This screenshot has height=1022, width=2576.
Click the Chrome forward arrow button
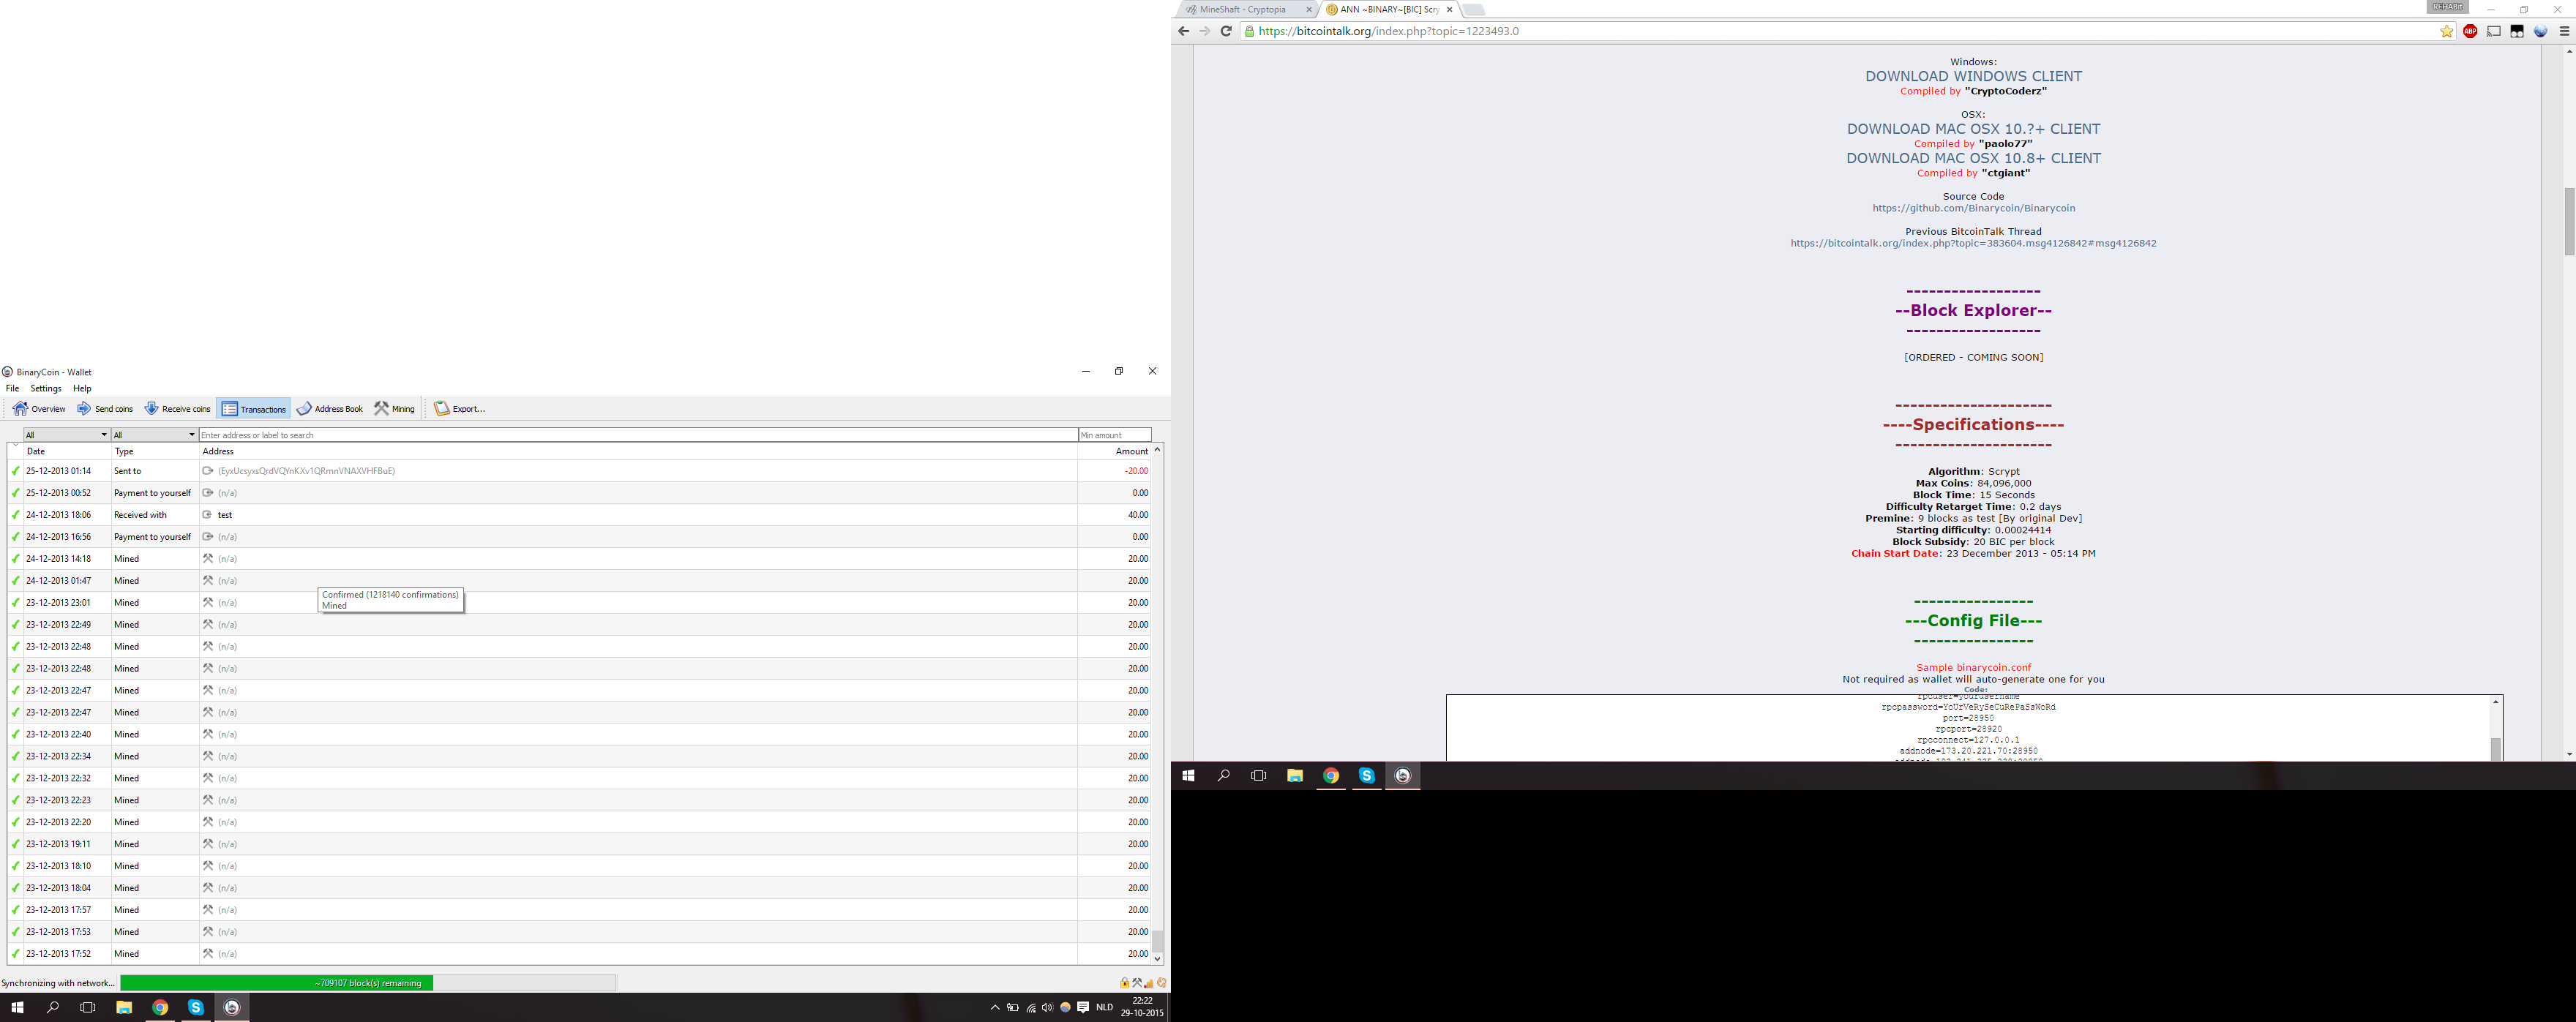(1205, 31)
